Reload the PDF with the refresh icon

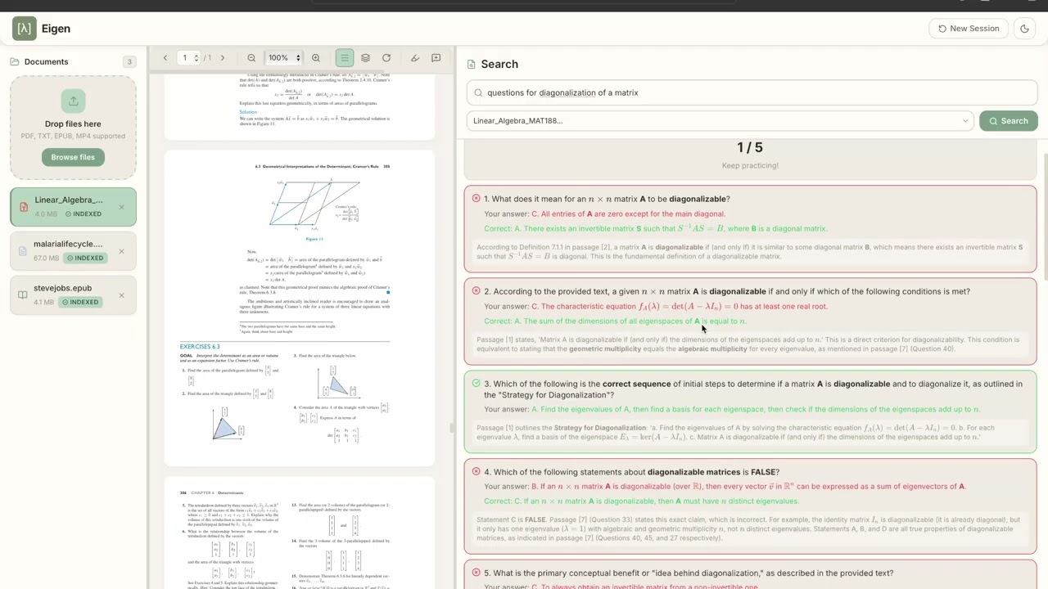click(386, 57)
